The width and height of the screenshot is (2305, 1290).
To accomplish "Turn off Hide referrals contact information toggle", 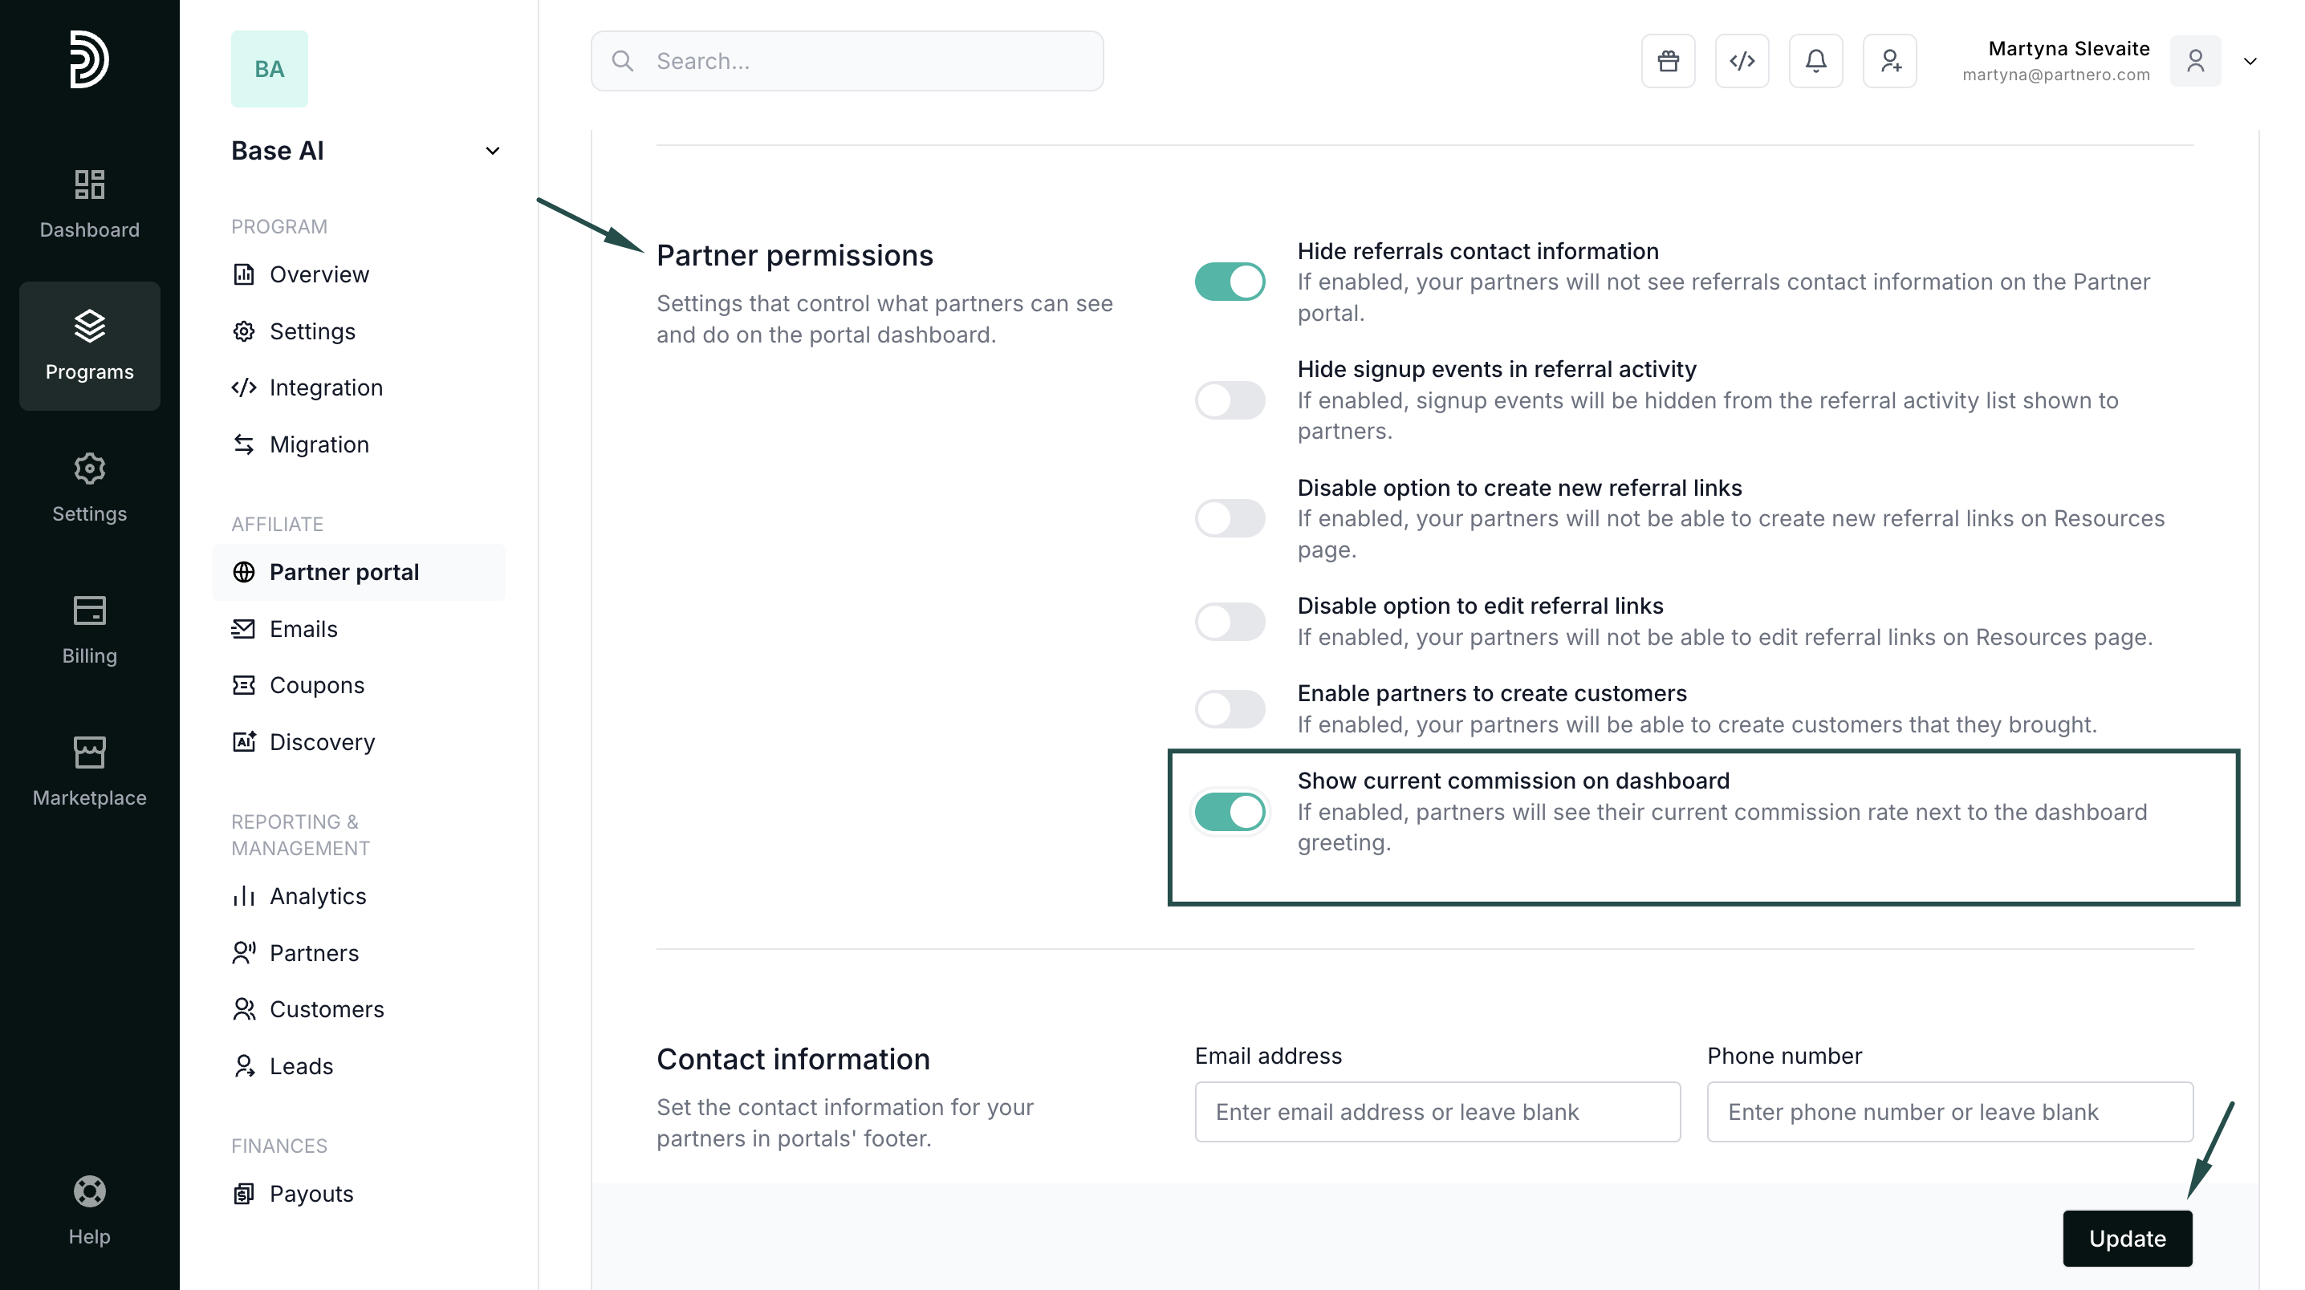I will pos(1230,282).
